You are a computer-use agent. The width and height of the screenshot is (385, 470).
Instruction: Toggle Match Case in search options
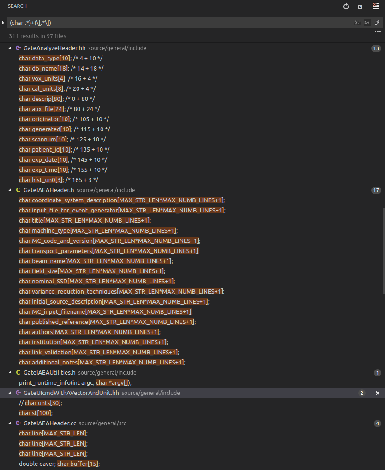[x=357, y=22]
